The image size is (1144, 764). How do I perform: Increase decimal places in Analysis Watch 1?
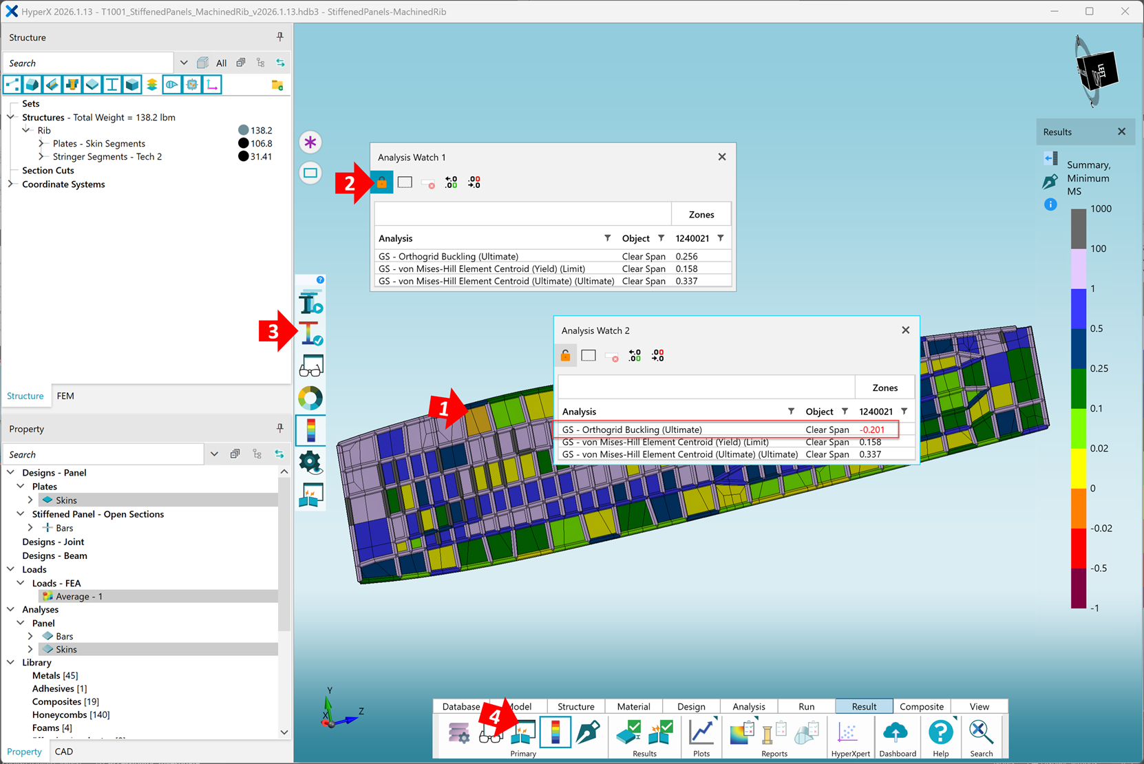pos(451,182)
